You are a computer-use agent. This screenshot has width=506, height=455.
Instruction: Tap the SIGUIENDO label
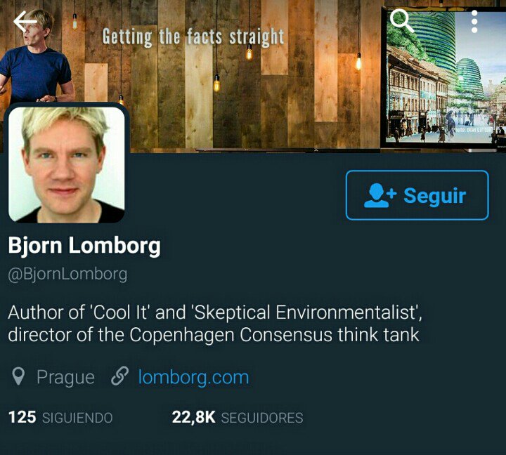coord(77,418)
